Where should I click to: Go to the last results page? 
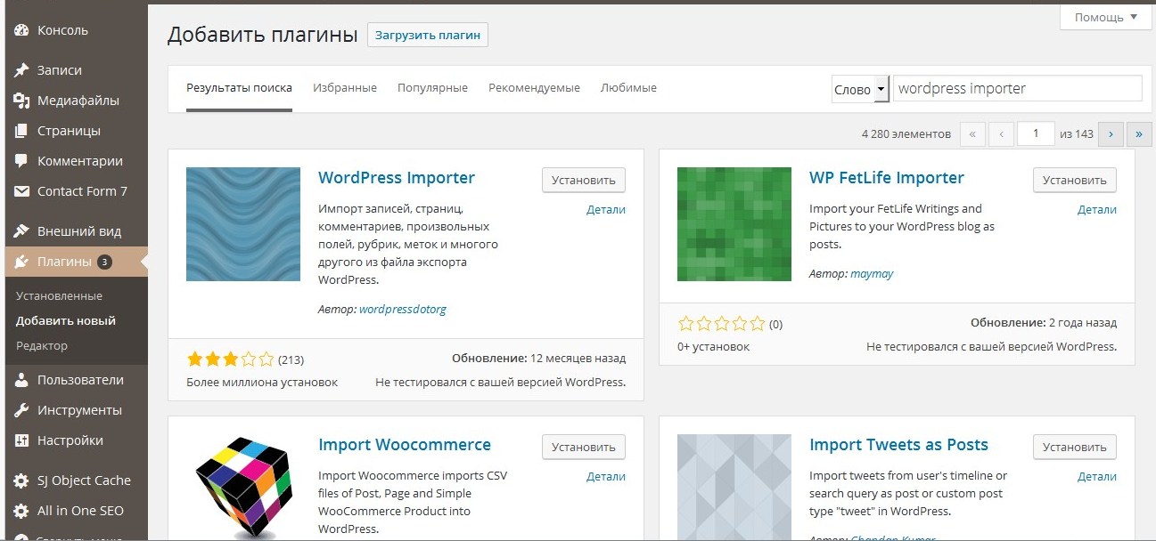tap(1140, 134)
